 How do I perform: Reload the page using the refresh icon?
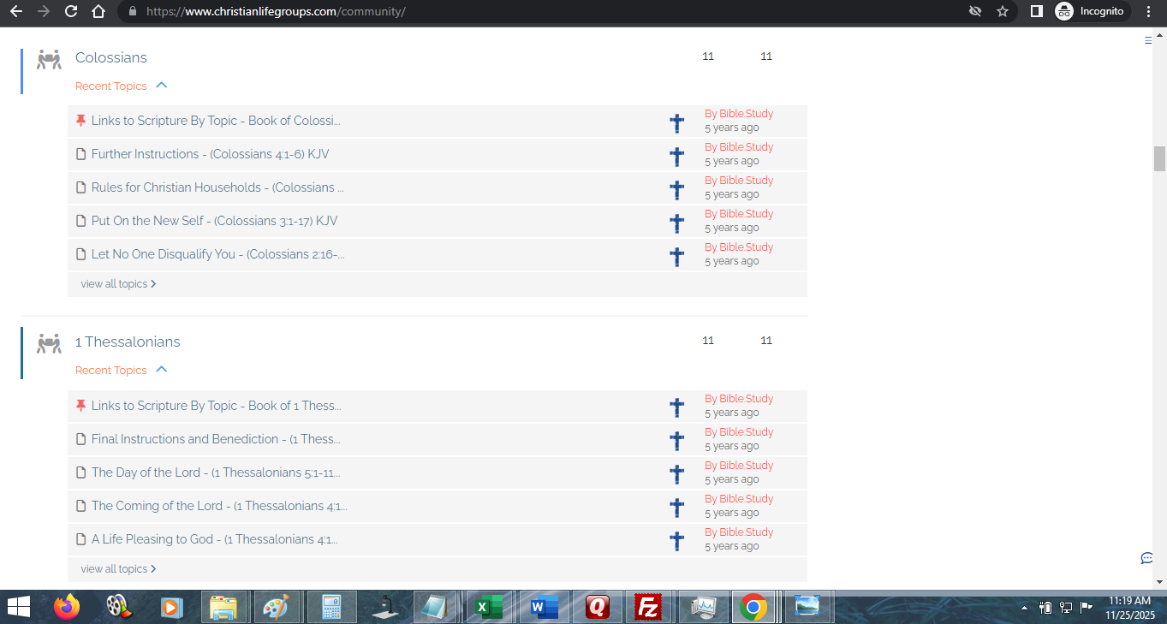pos(71,12)
